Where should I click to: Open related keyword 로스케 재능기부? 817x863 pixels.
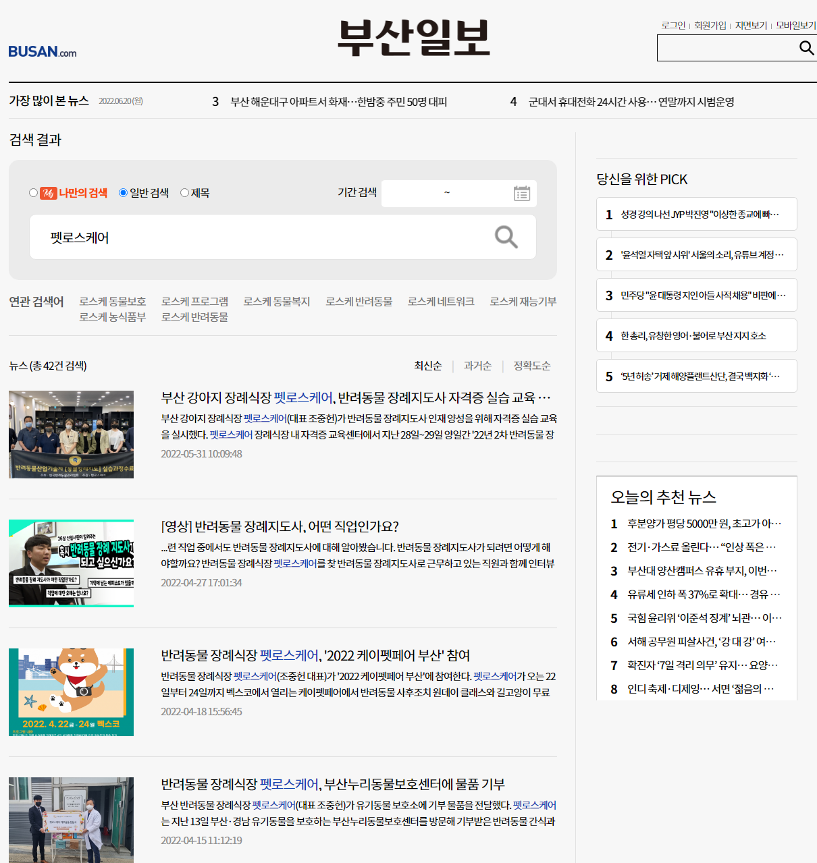tap(523, 302)
